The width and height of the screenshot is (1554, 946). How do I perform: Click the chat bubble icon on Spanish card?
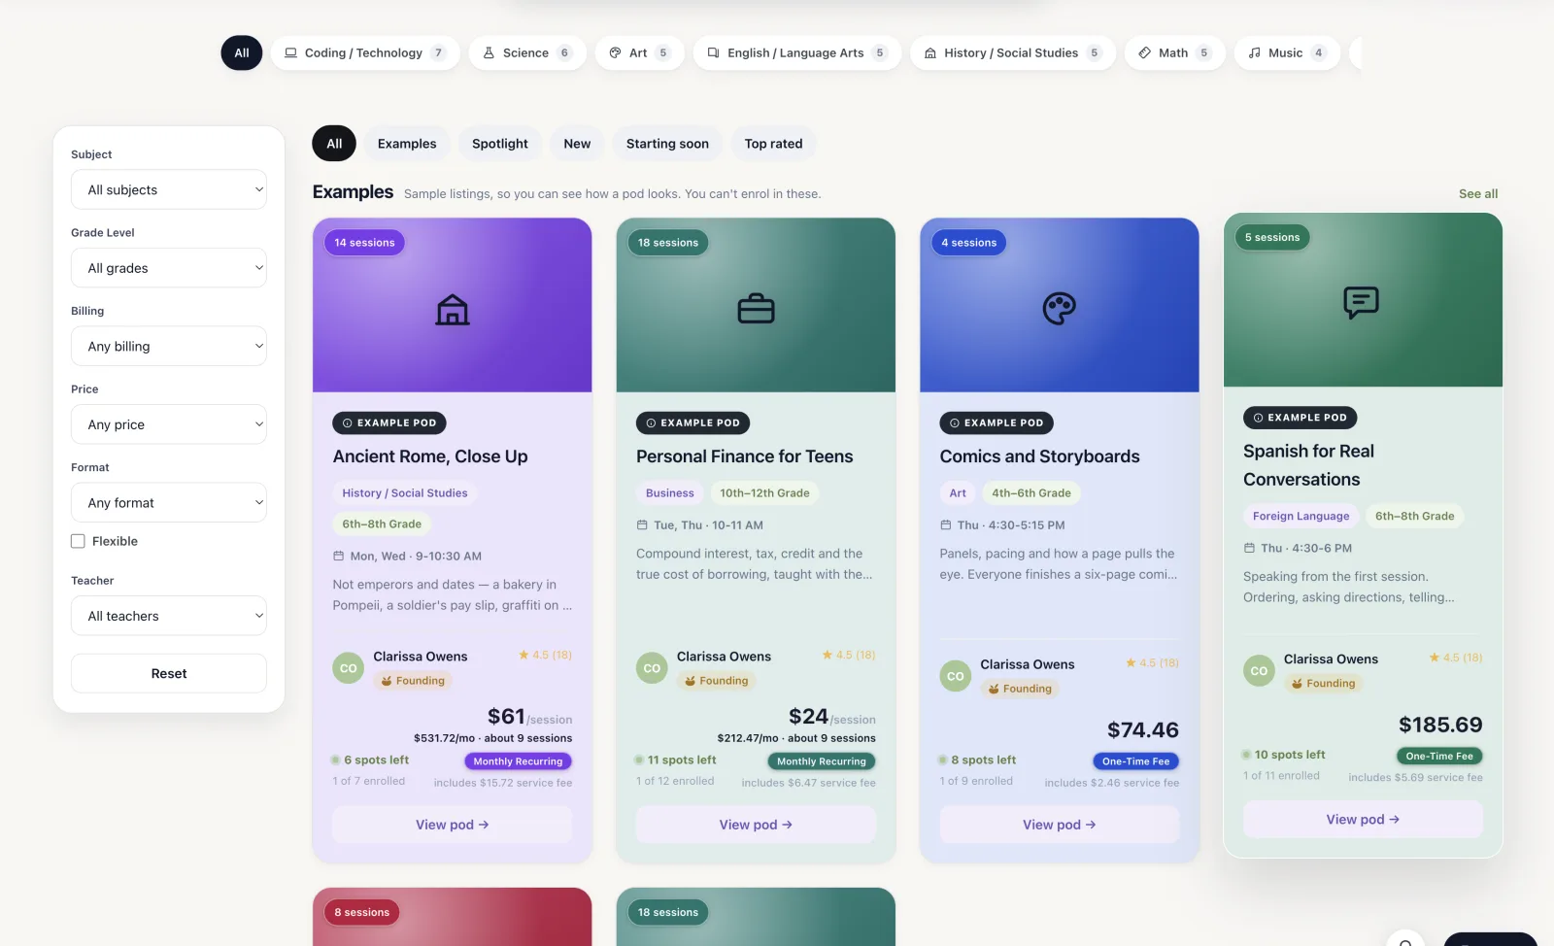[1362, 303]
